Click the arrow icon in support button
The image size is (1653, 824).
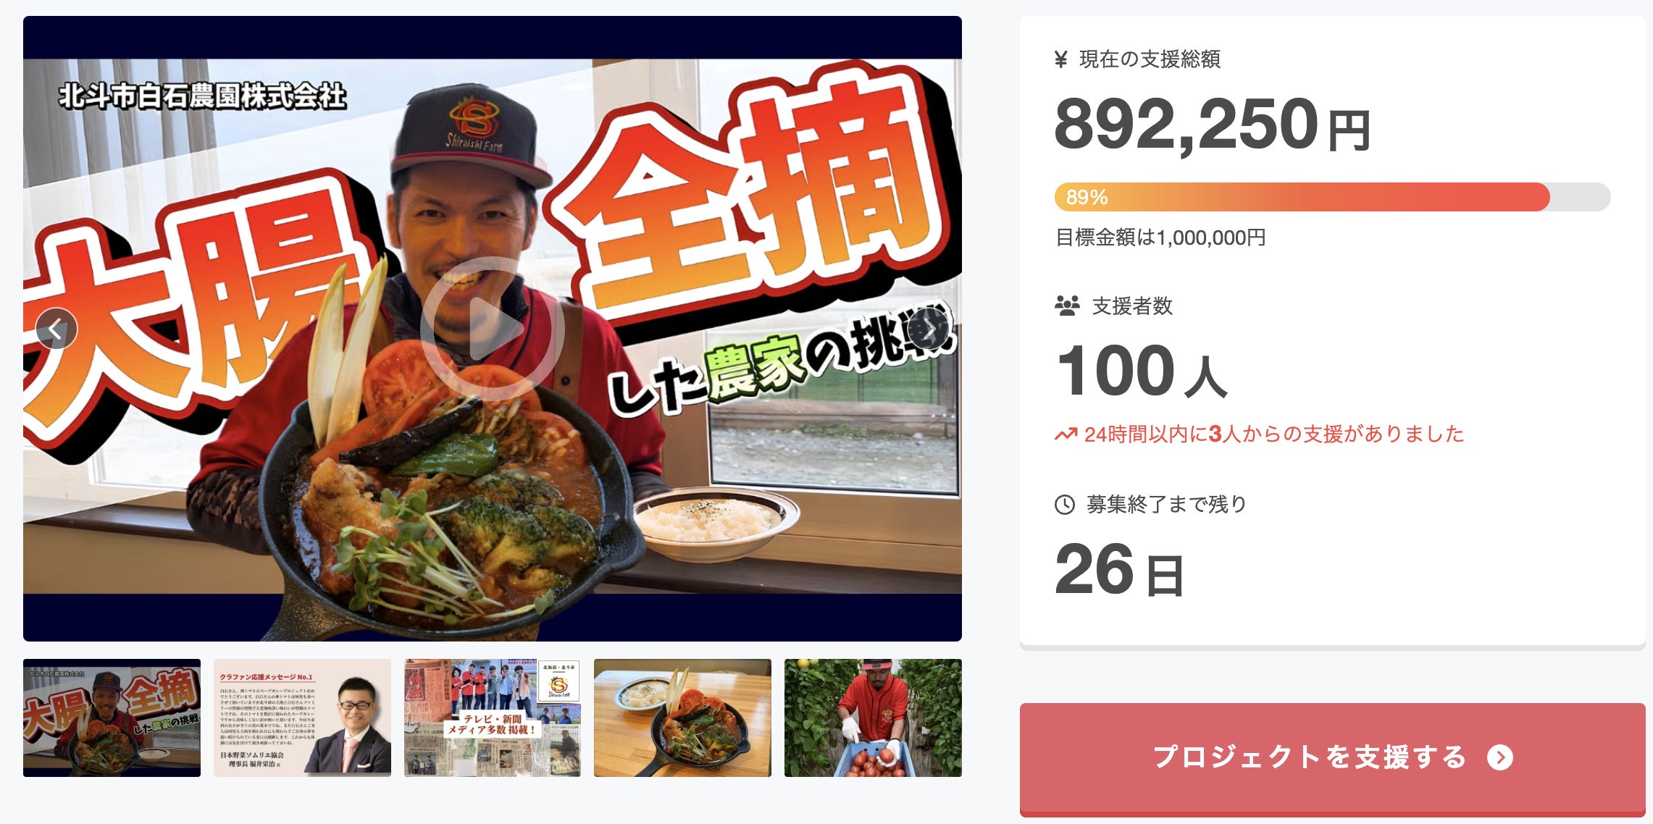tap(1499, 757)
